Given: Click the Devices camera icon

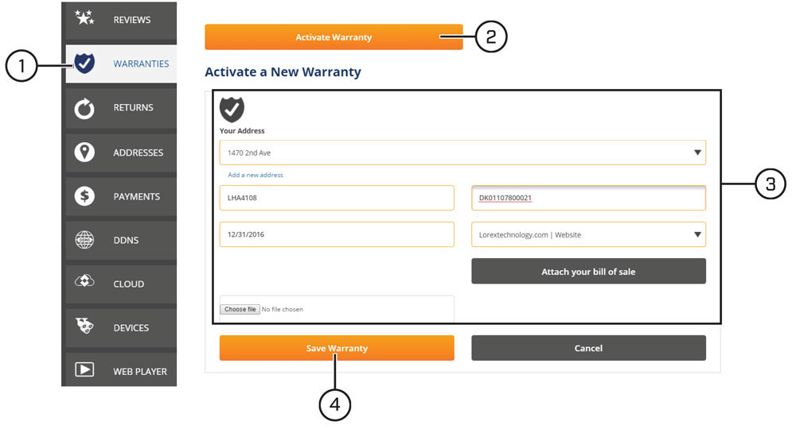Looking at the screenshot, I should (84, 326).
